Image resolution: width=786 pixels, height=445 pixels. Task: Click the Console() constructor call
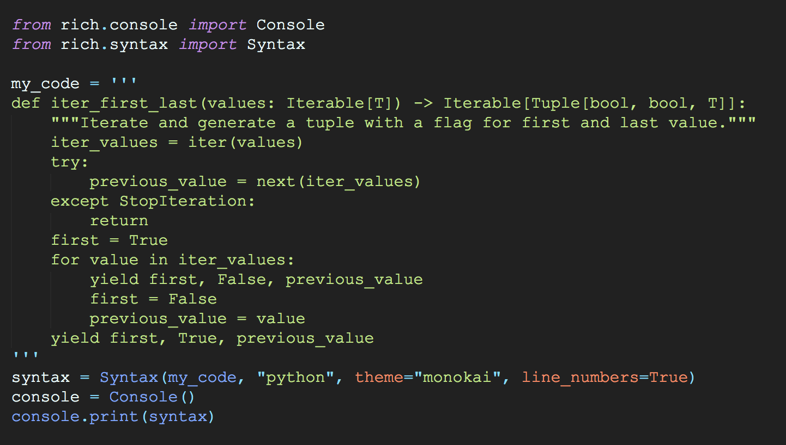152,397
